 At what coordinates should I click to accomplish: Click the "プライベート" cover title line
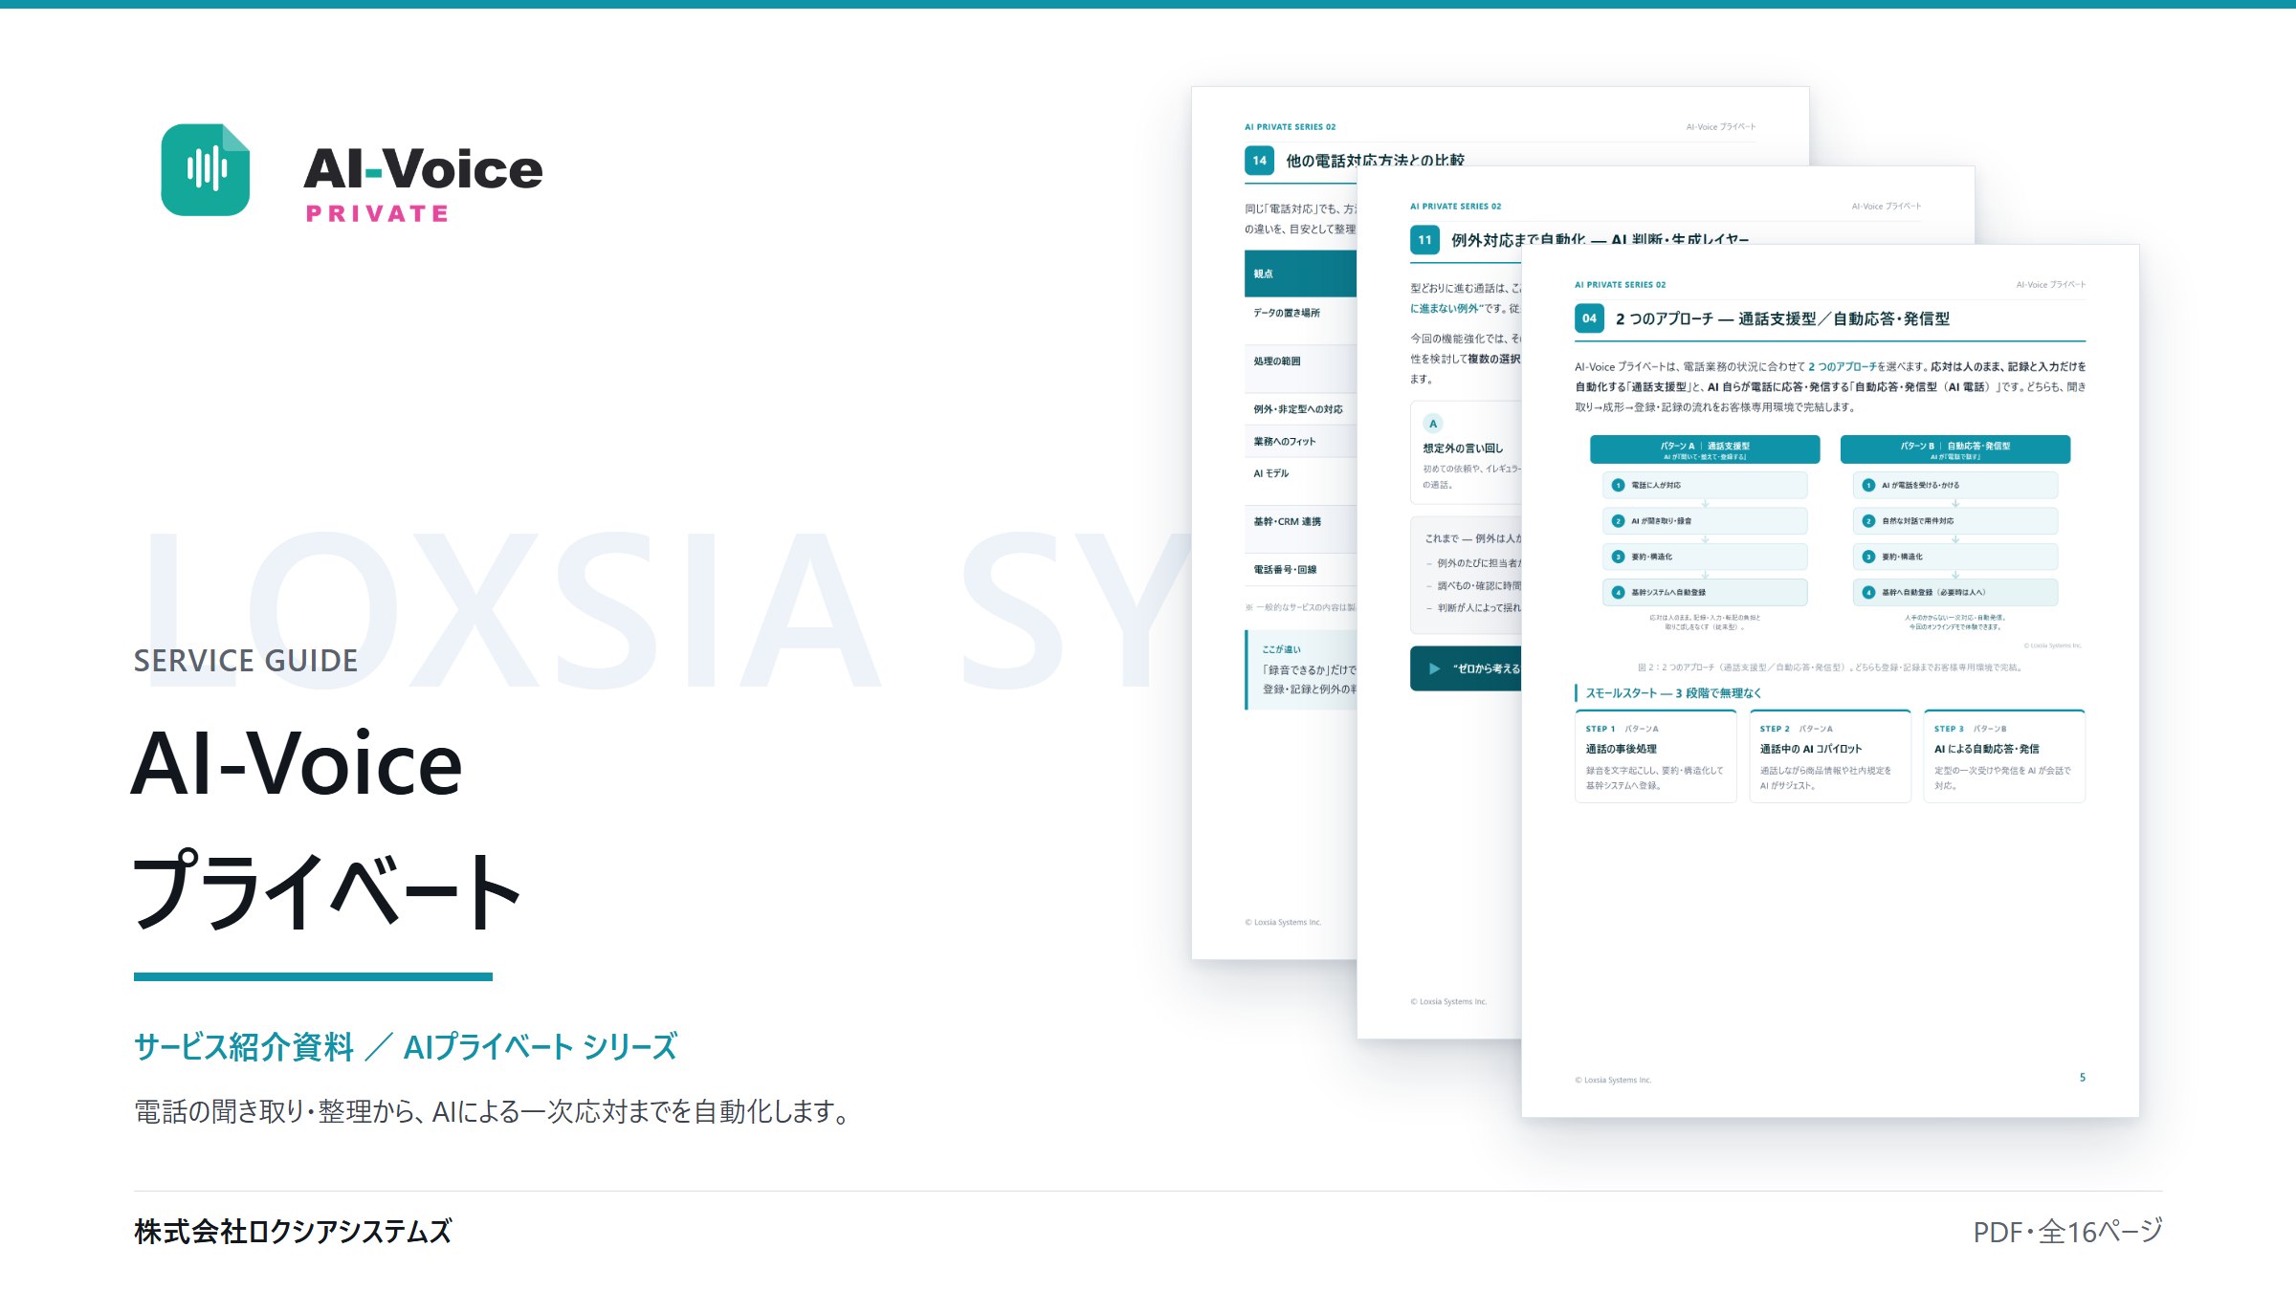coord(327,890)
